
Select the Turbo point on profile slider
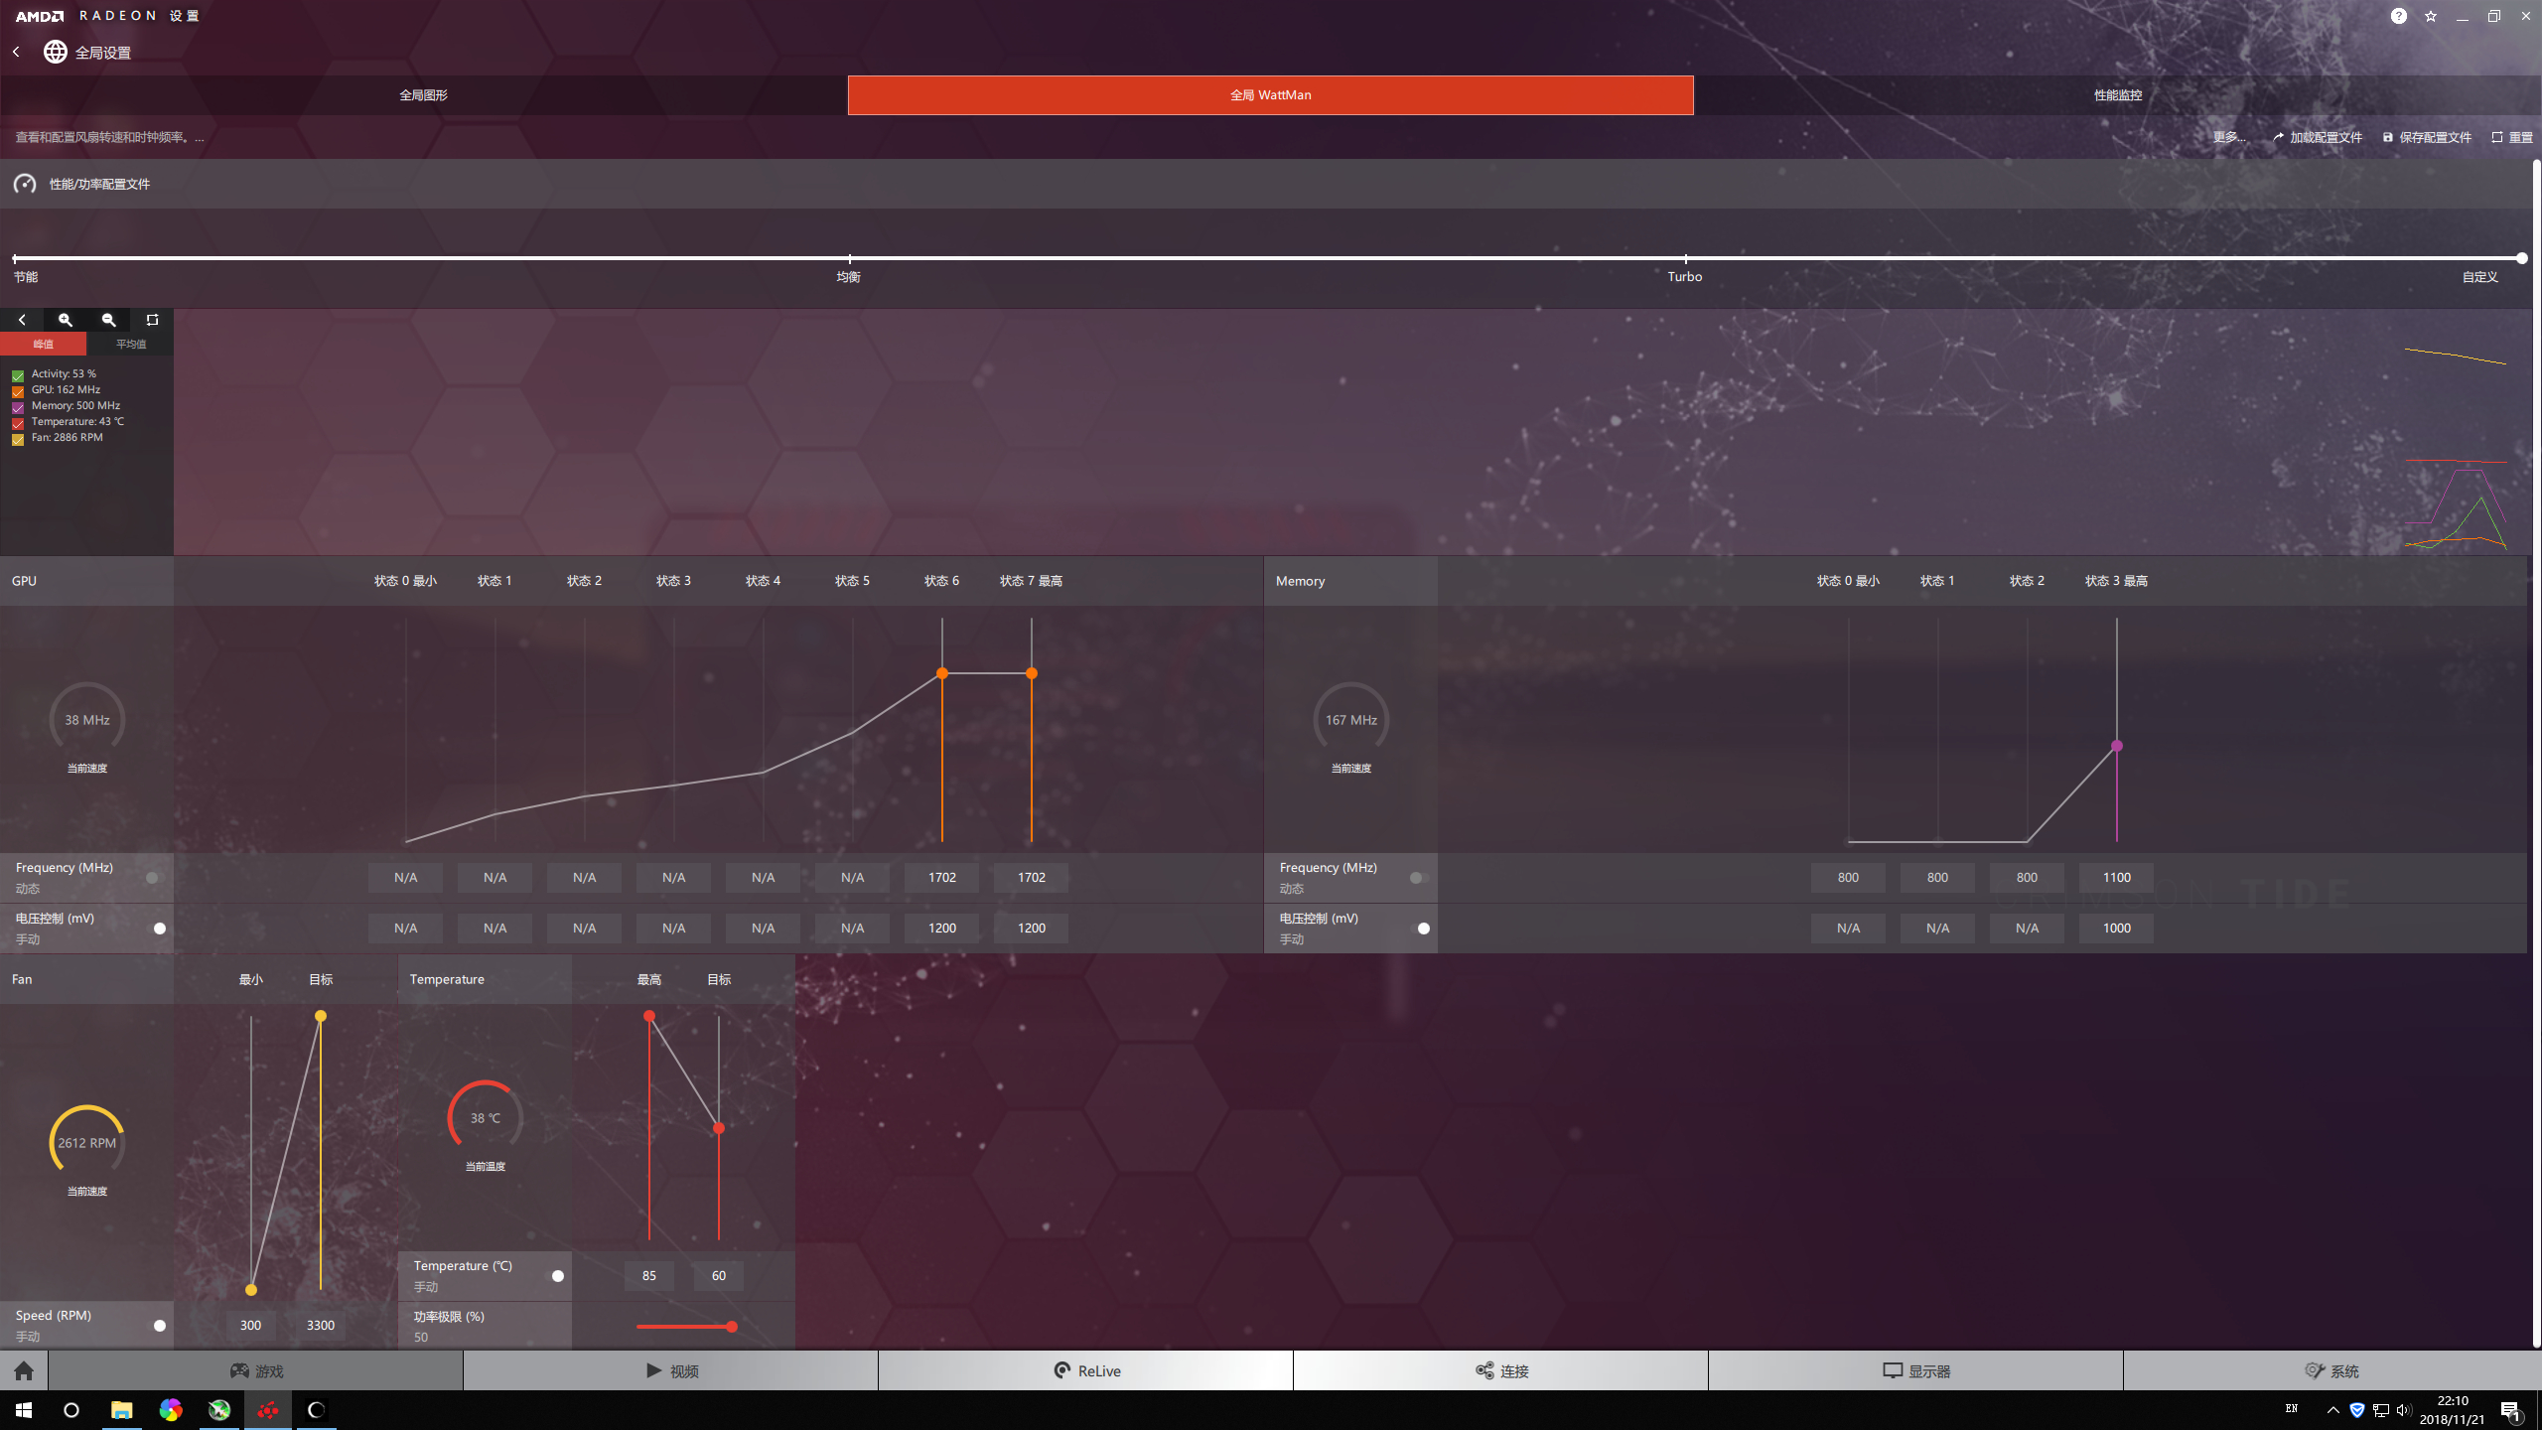tap(1685, 258)
